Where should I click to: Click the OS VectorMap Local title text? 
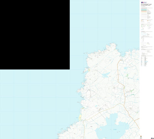point(146,4)
